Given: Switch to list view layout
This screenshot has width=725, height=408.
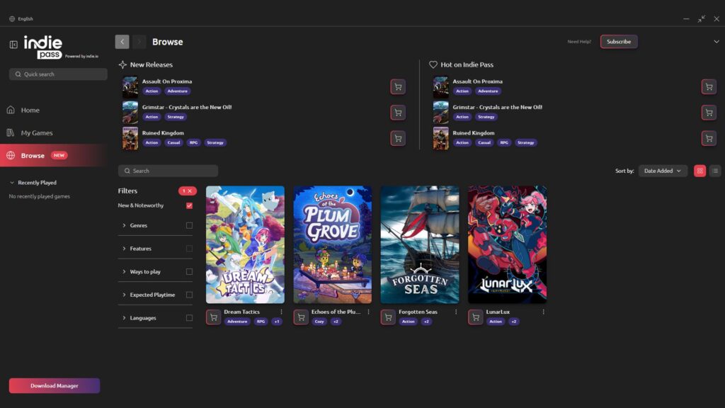Looking at the screenshot, I should pyautogui.click(x=716, y=170).
